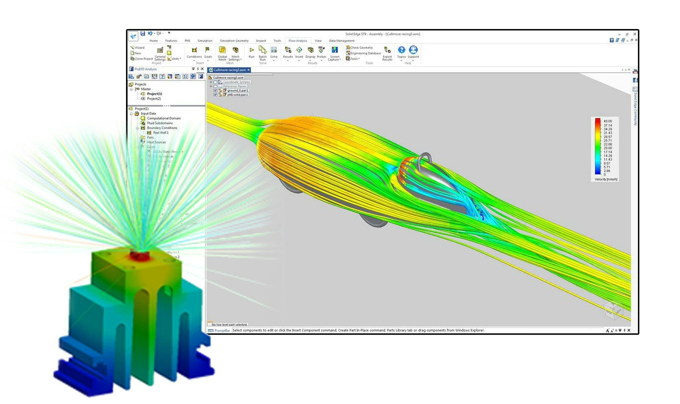Switch to the Home tab
Screen dimensions: 680x404
click(153, 41)
